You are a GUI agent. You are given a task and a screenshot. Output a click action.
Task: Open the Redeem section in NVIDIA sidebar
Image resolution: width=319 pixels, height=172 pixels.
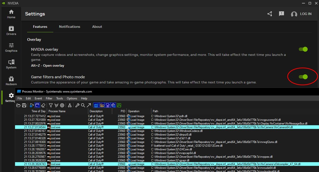click(11, 81)
